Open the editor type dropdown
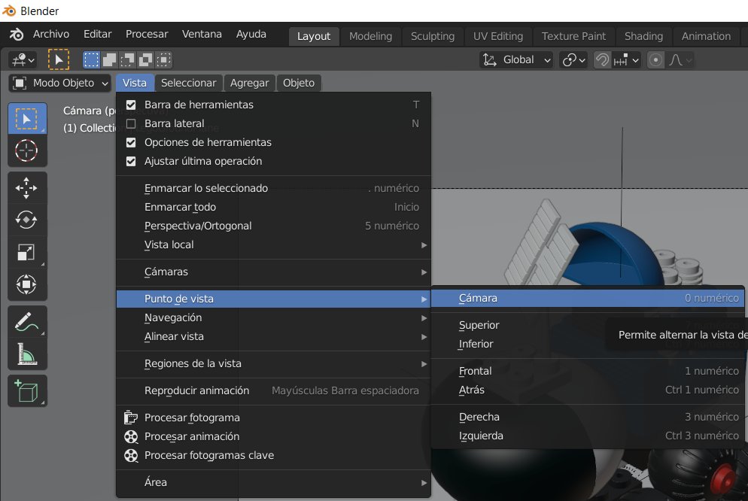This screenshot has height=501, width=748. [x=23, y=60]
